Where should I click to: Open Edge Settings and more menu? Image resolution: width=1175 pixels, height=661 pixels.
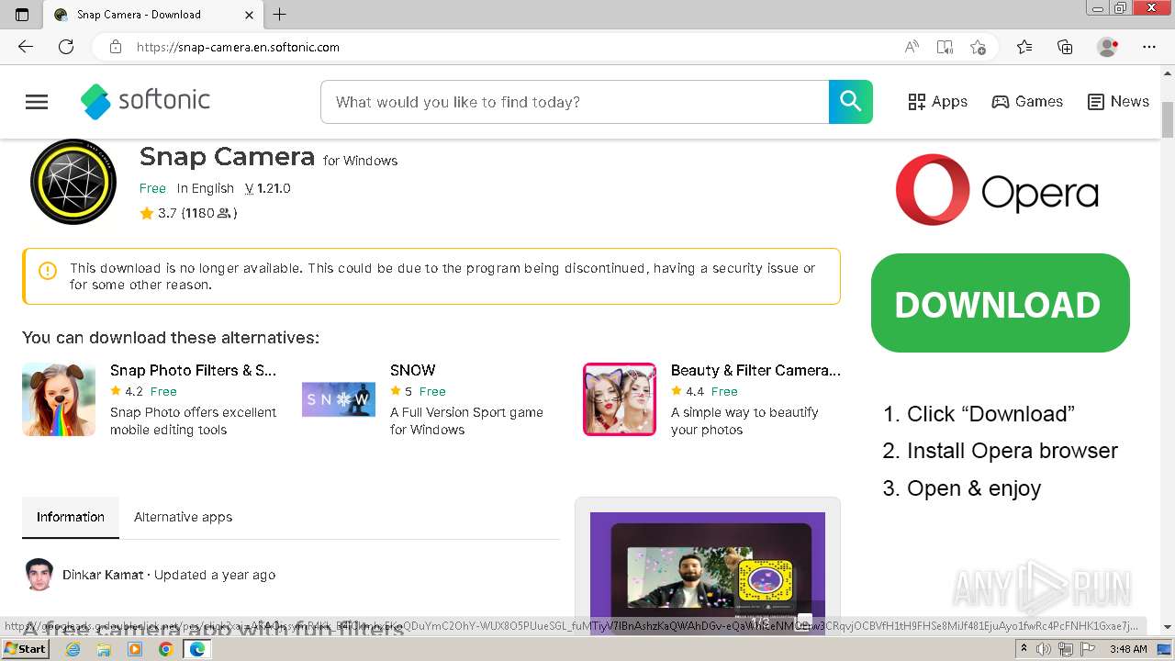[1149, 47]
